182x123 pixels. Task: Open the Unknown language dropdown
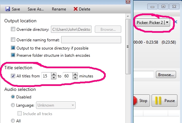coord(56,105)
